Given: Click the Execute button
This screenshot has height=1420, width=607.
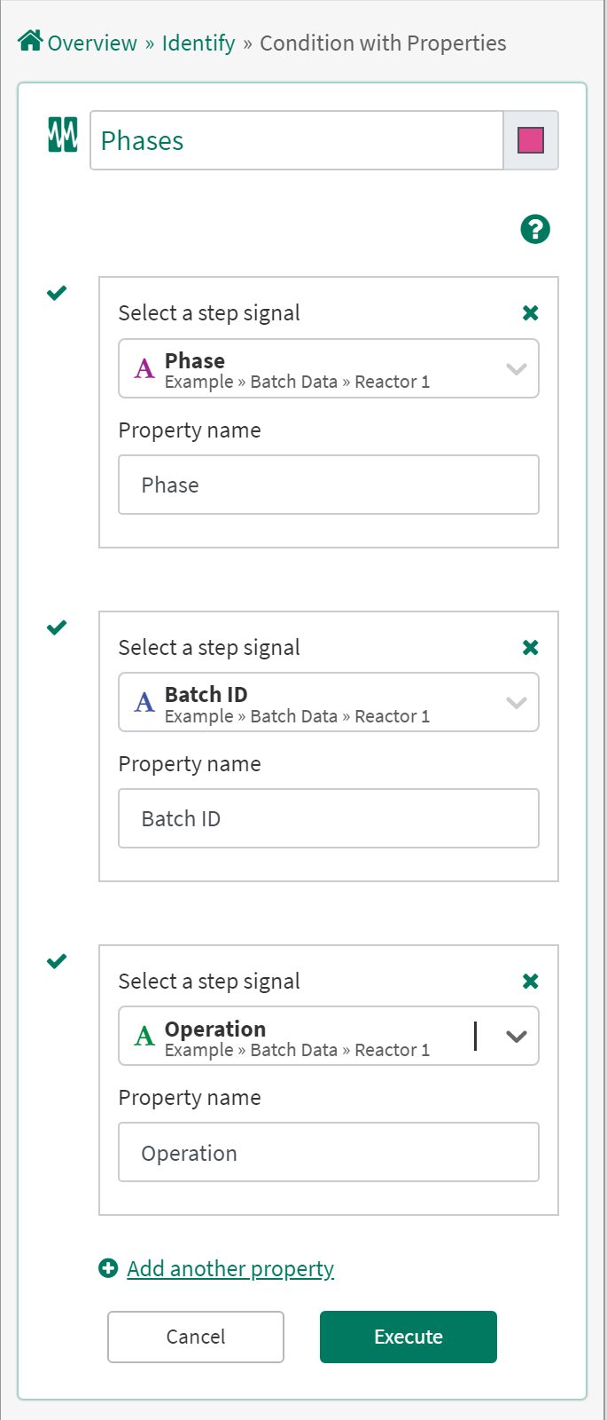Looking at the screenshot, I should tap(408, 1337).
